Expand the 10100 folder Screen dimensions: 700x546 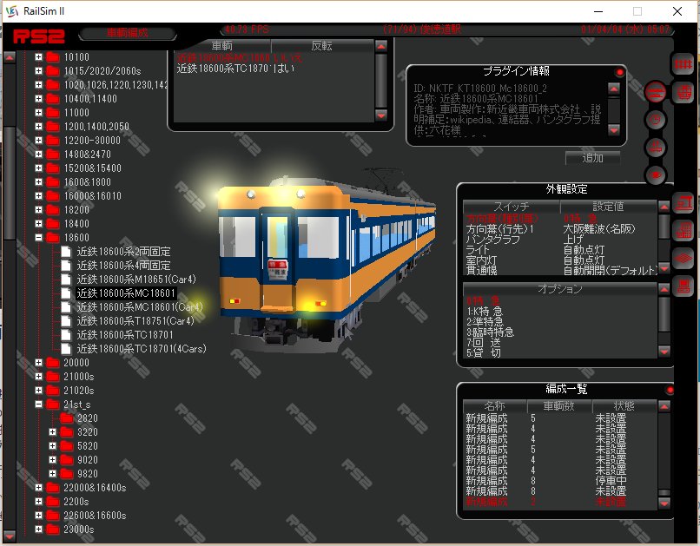click(38, 57)
